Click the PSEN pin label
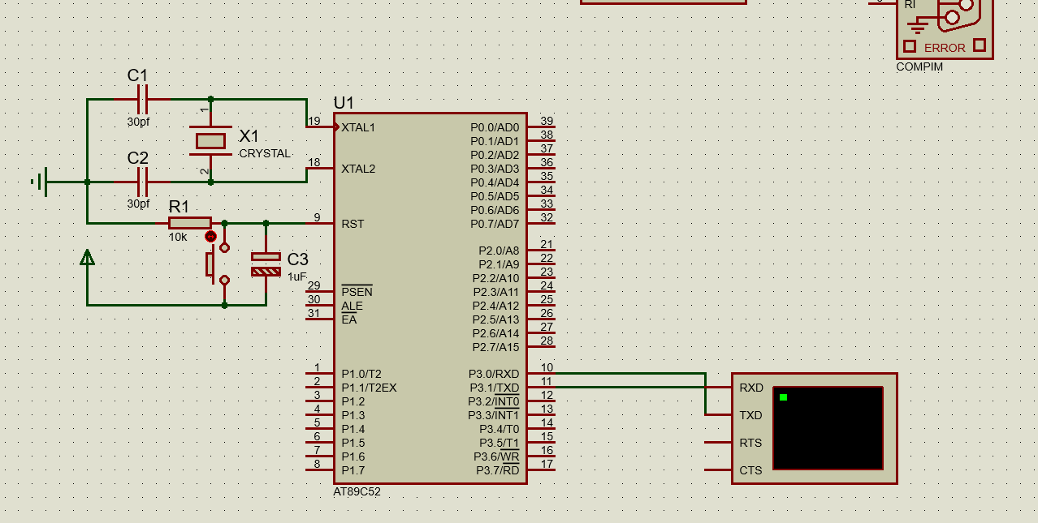The width and height of the screenshot is (1038, 523). point(357,292)
